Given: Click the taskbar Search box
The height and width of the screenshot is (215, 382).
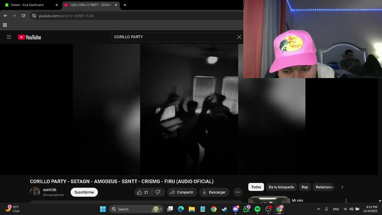Looking at the screenshot, I should (136, 209).
